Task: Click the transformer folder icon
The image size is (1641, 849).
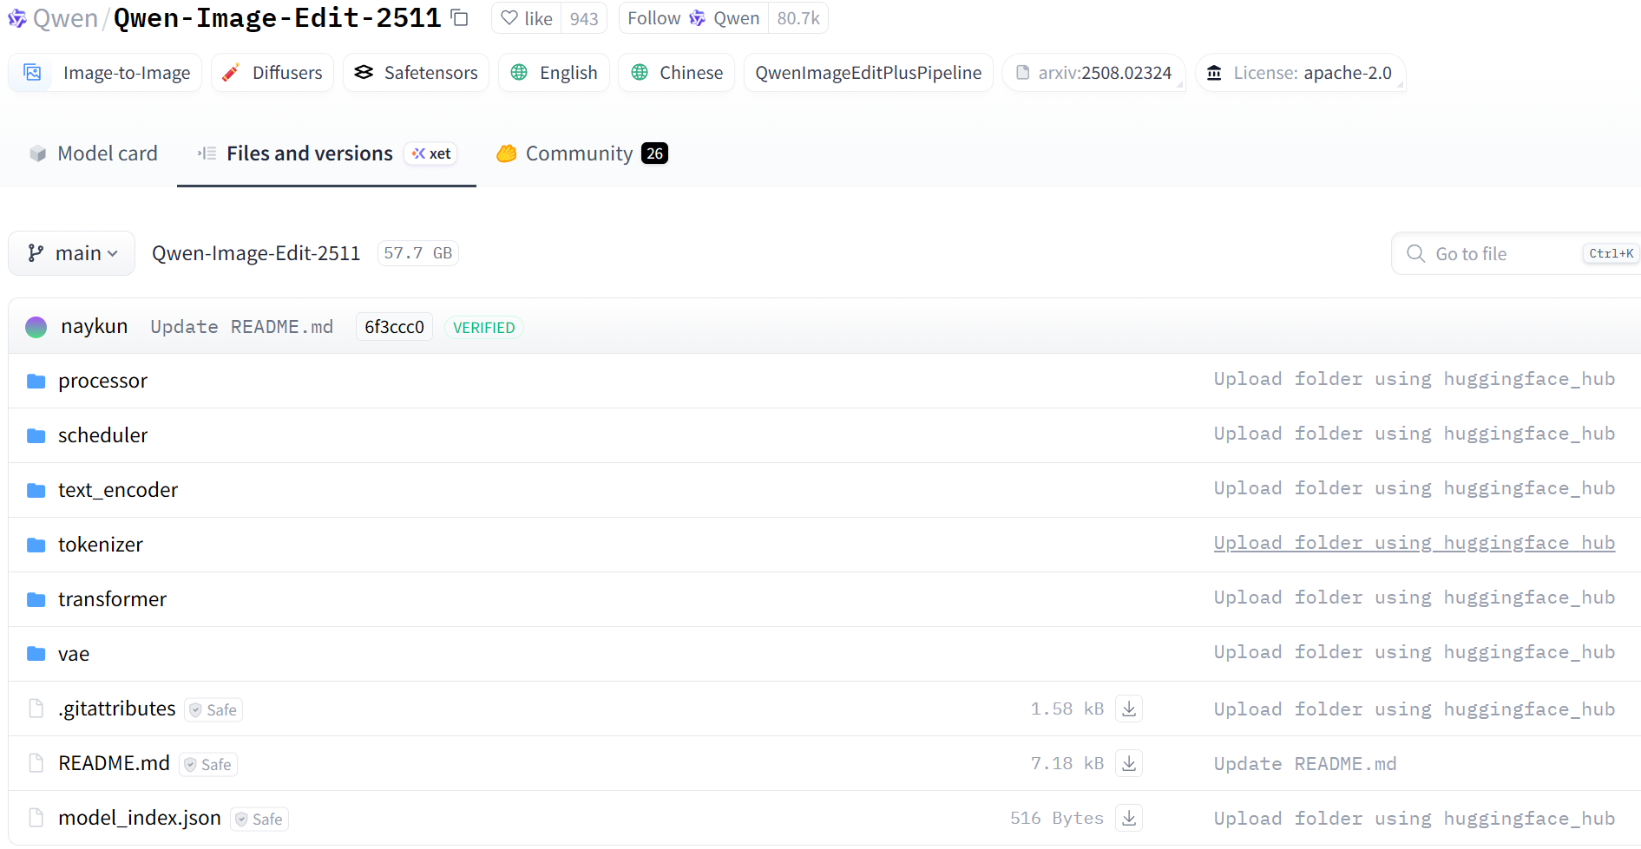Action: point(36,599)
